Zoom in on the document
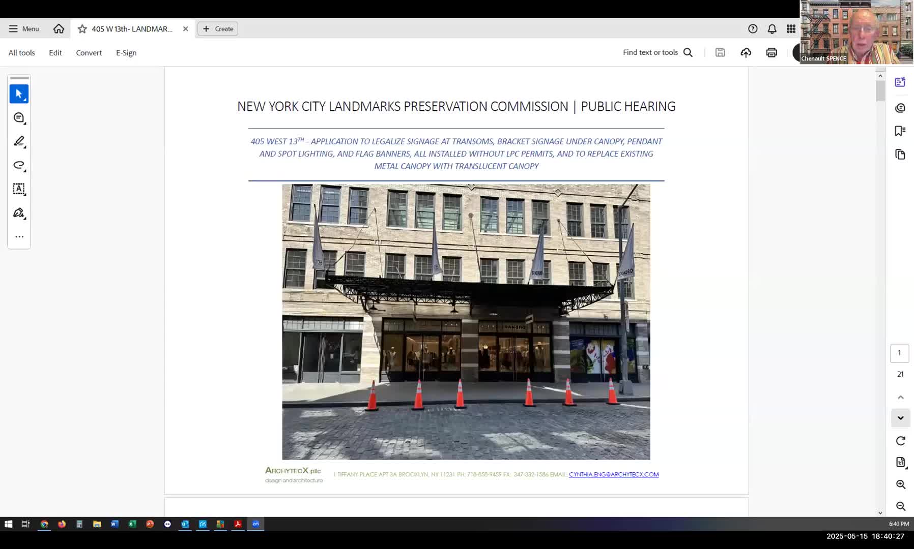914x549 pixels. 900,484
